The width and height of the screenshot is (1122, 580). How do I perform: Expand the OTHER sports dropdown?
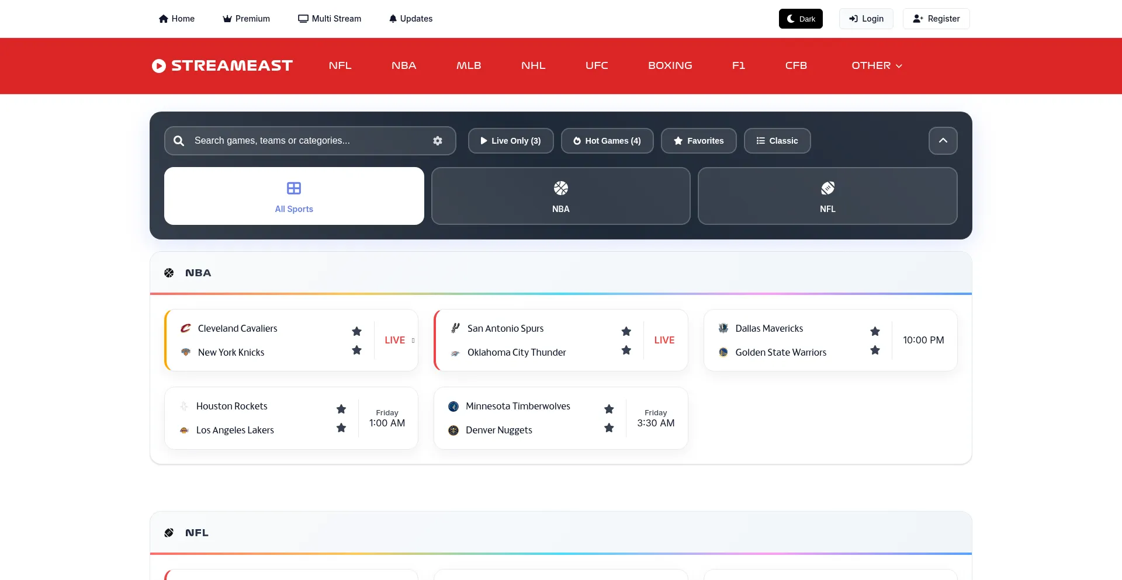click(x=877, y=65)
